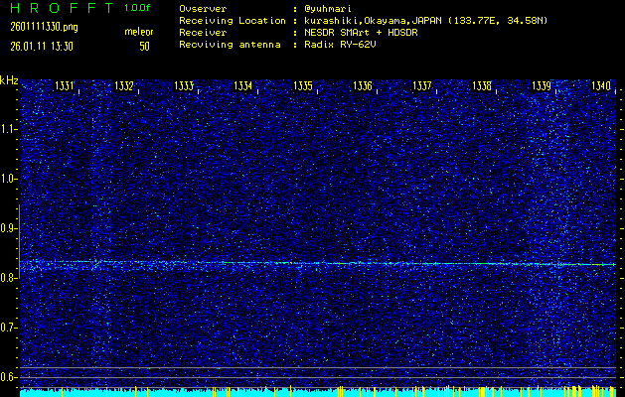Screen dimensions: 625x397
Task: Click the 0.7 kHz axis label
Action: tap(9, 328)
